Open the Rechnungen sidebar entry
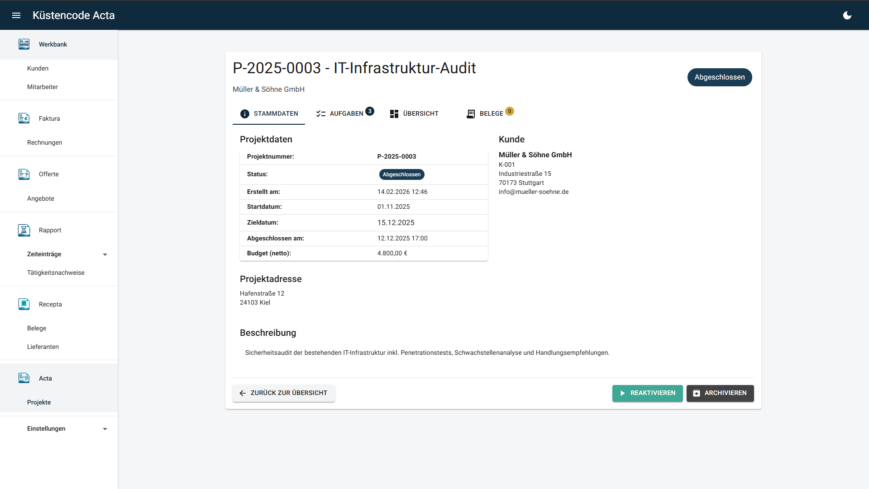Screen dimensions: 869x489 pos(44,142)
